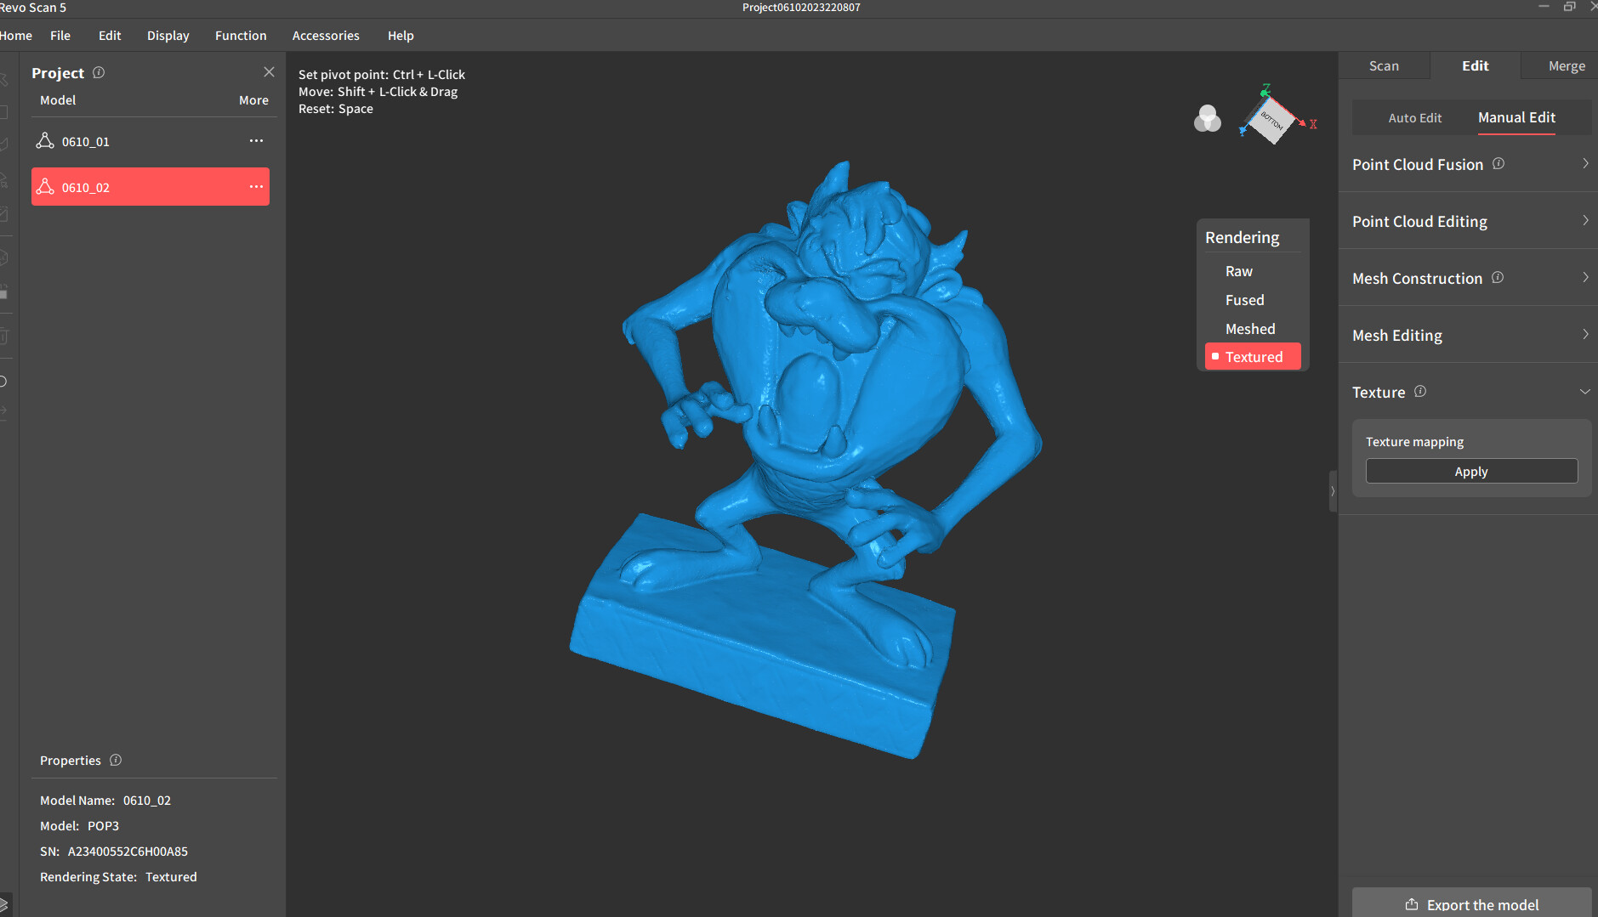Open the Accessories menu
The image size is (1598, 917).
click(326, 36)
